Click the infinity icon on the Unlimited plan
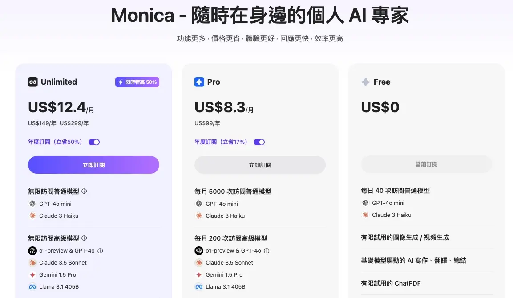This screenshot has height=298, width=513. point(32,82)
